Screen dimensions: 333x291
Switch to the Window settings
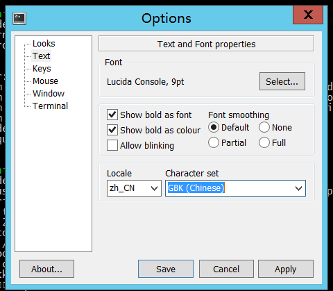[49, 94]
